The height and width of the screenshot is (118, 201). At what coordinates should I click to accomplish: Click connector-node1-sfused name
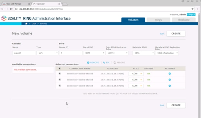[80, 74]
